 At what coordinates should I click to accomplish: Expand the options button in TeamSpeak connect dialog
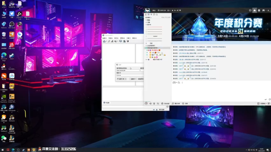pyautogui.click(x=122, y=79)
